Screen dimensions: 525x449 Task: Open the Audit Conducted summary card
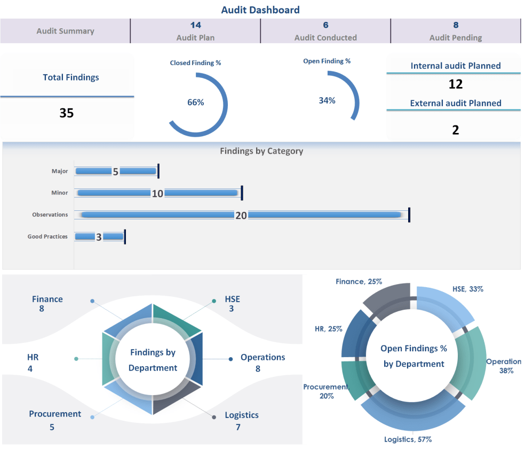point(325,30)
